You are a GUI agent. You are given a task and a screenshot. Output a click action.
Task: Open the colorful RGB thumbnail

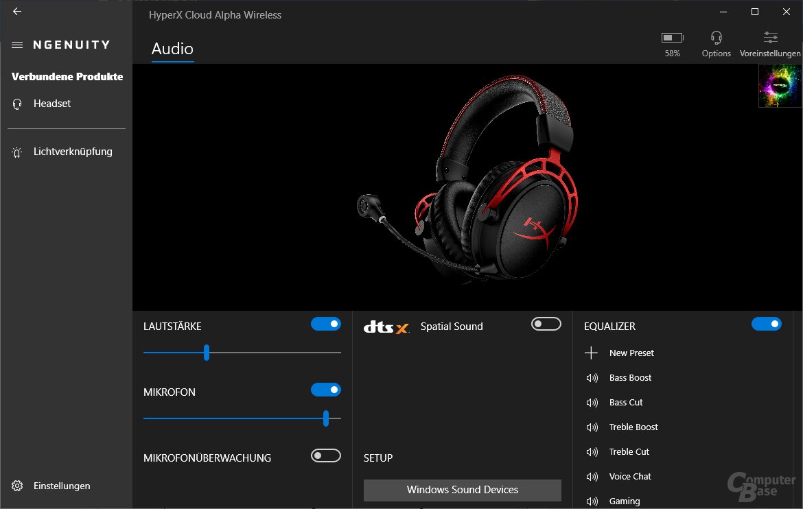[x=780, y=86]
